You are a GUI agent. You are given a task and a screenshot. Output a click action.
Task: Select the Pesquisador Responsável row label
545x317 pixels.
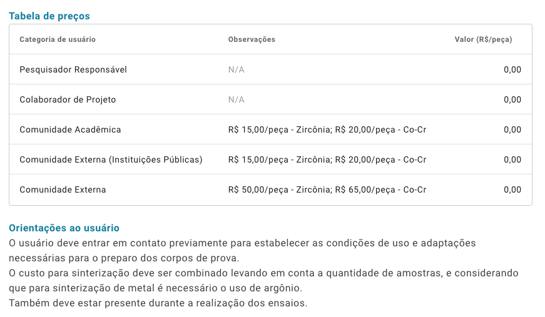click(x=73, y=69)
